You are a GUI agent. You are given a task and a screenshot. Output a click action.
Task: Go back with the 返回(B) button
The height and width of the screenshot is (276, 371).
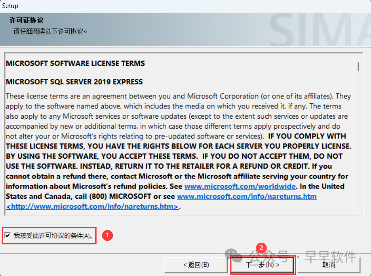point(196,265)
